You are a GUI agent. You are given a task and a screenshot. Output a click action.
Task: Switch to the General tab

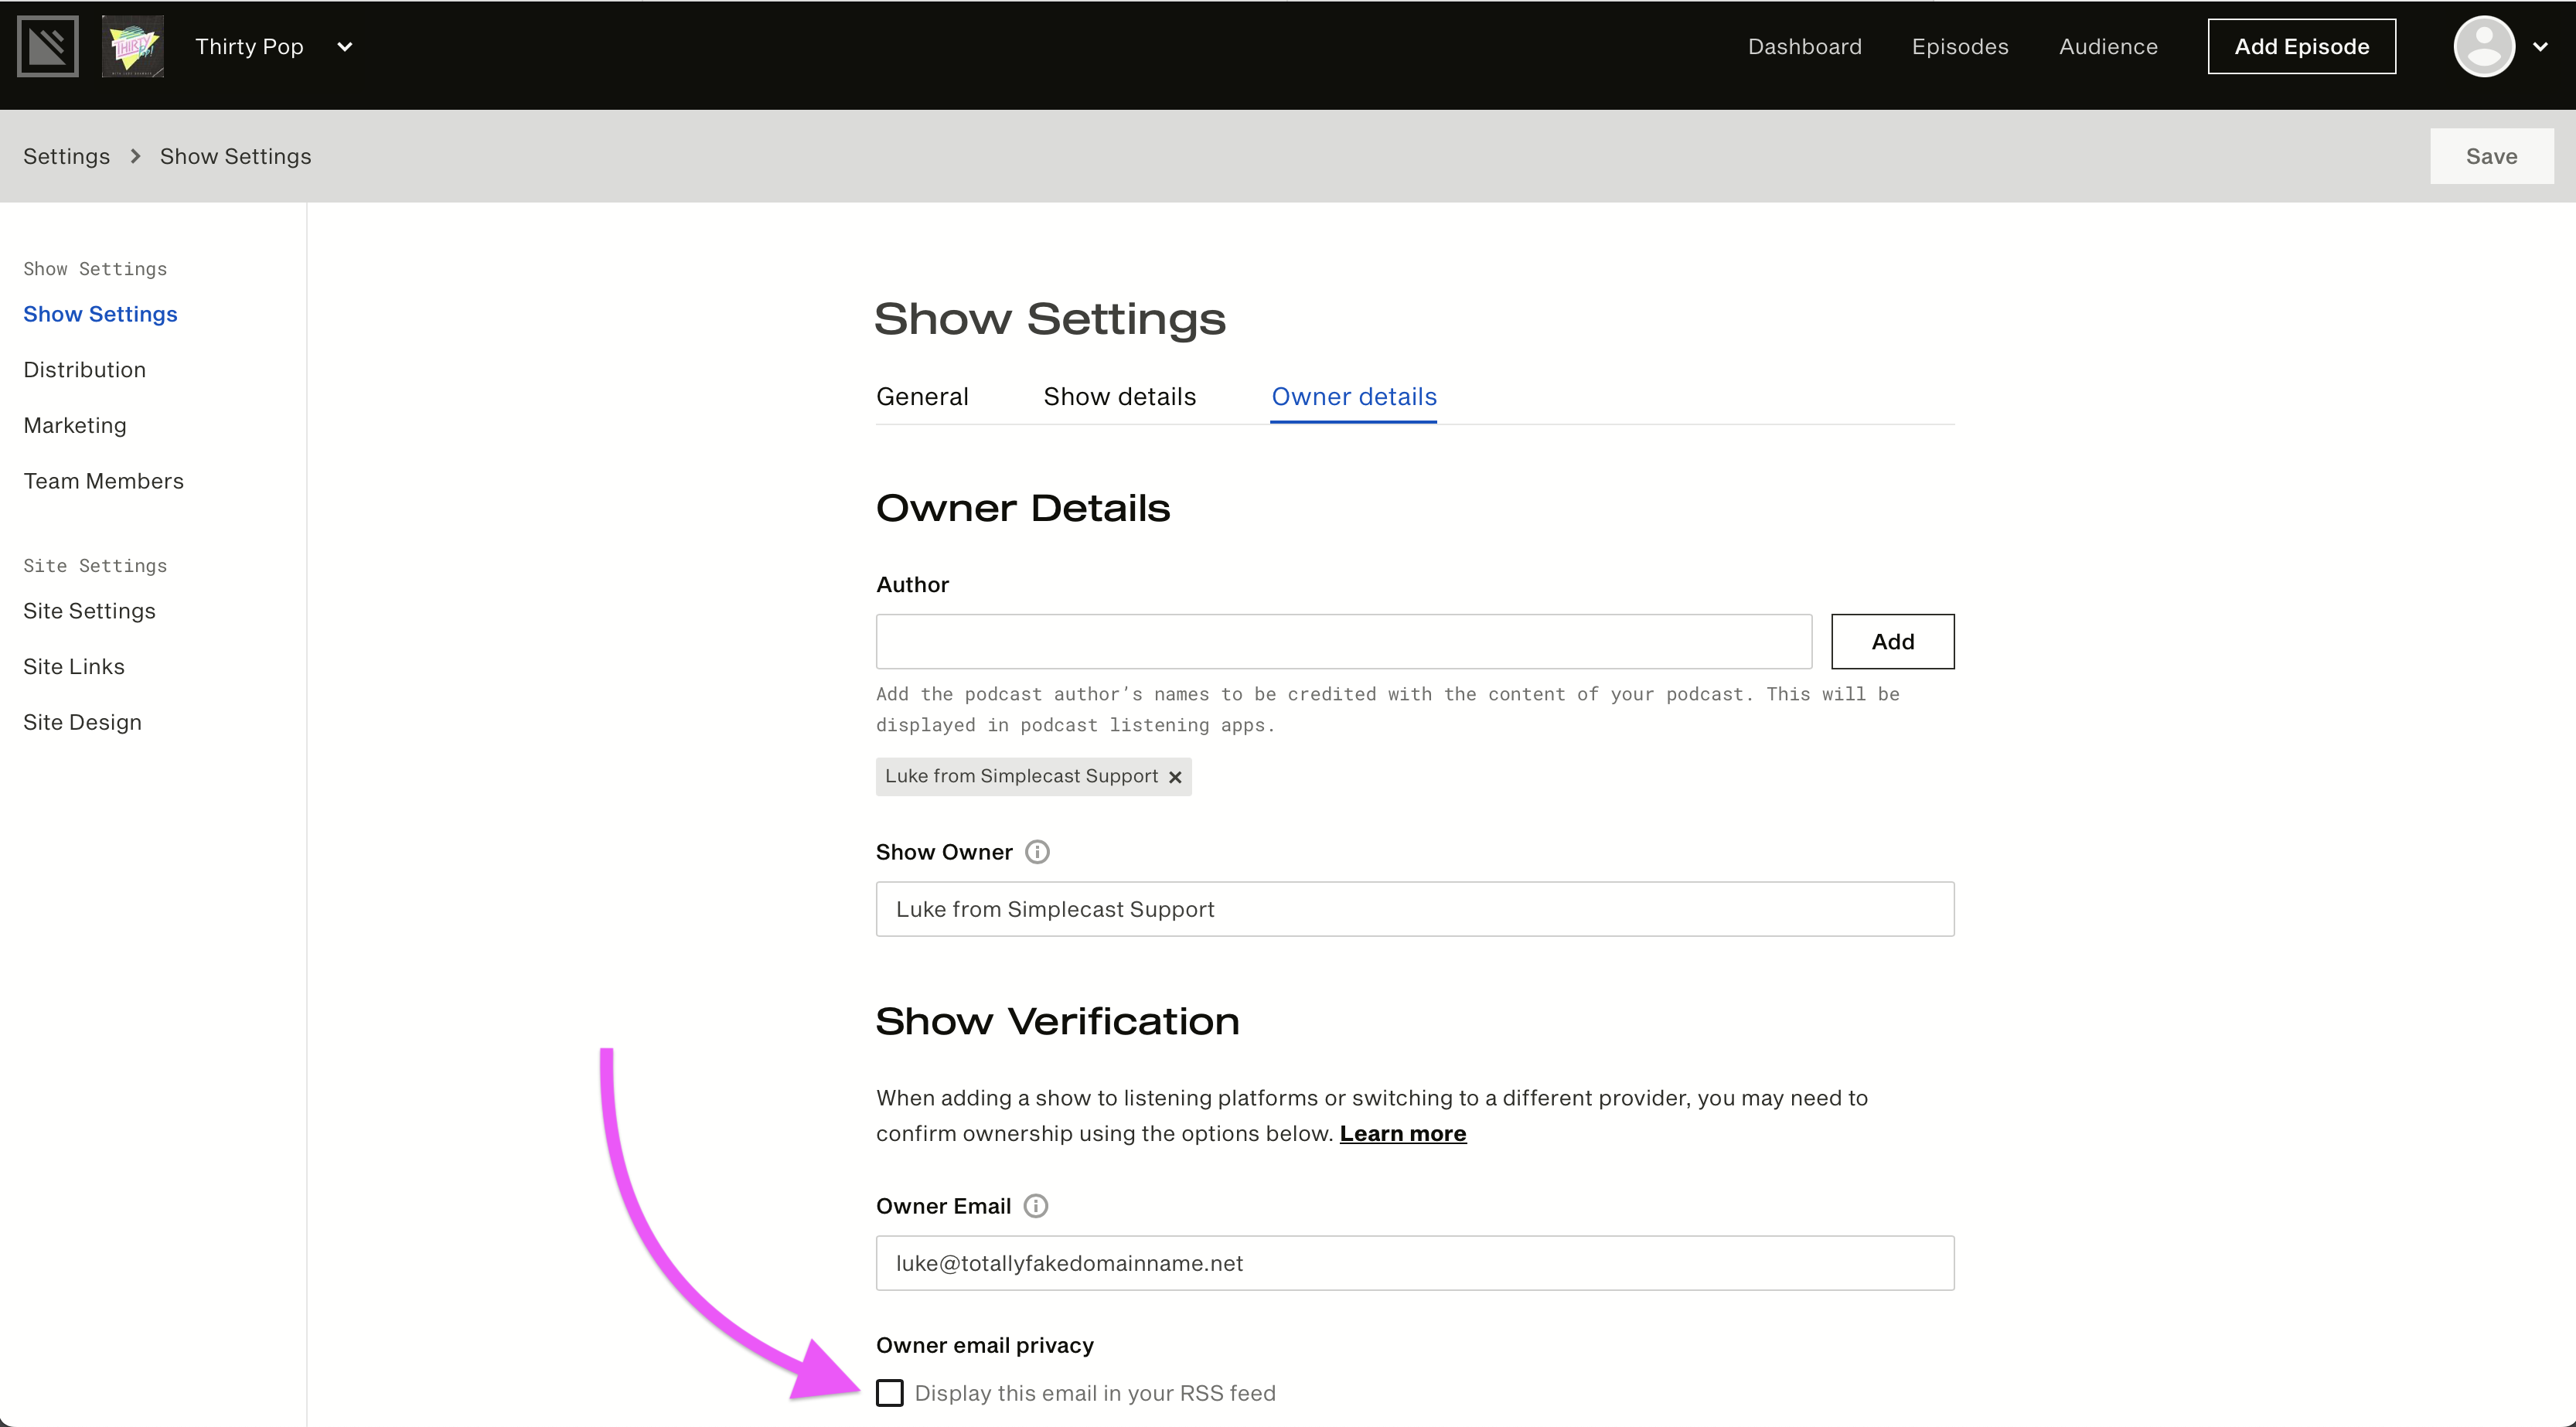[x=922, y=397]
